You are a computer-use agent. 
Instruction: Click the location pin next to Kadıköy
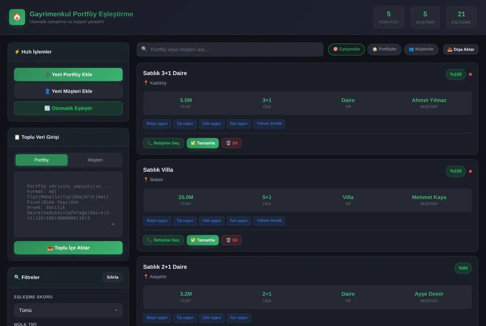click(146, 83)
